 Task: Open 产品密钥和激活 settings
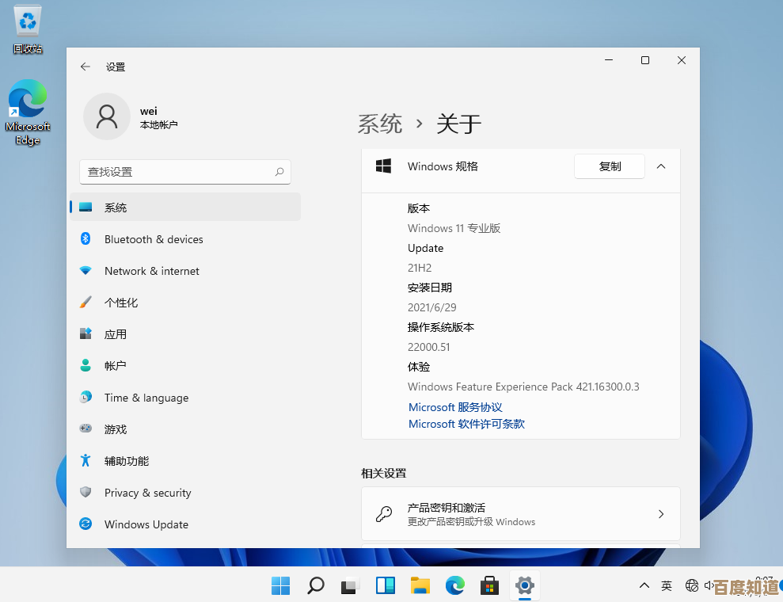(x=520, y=513)
